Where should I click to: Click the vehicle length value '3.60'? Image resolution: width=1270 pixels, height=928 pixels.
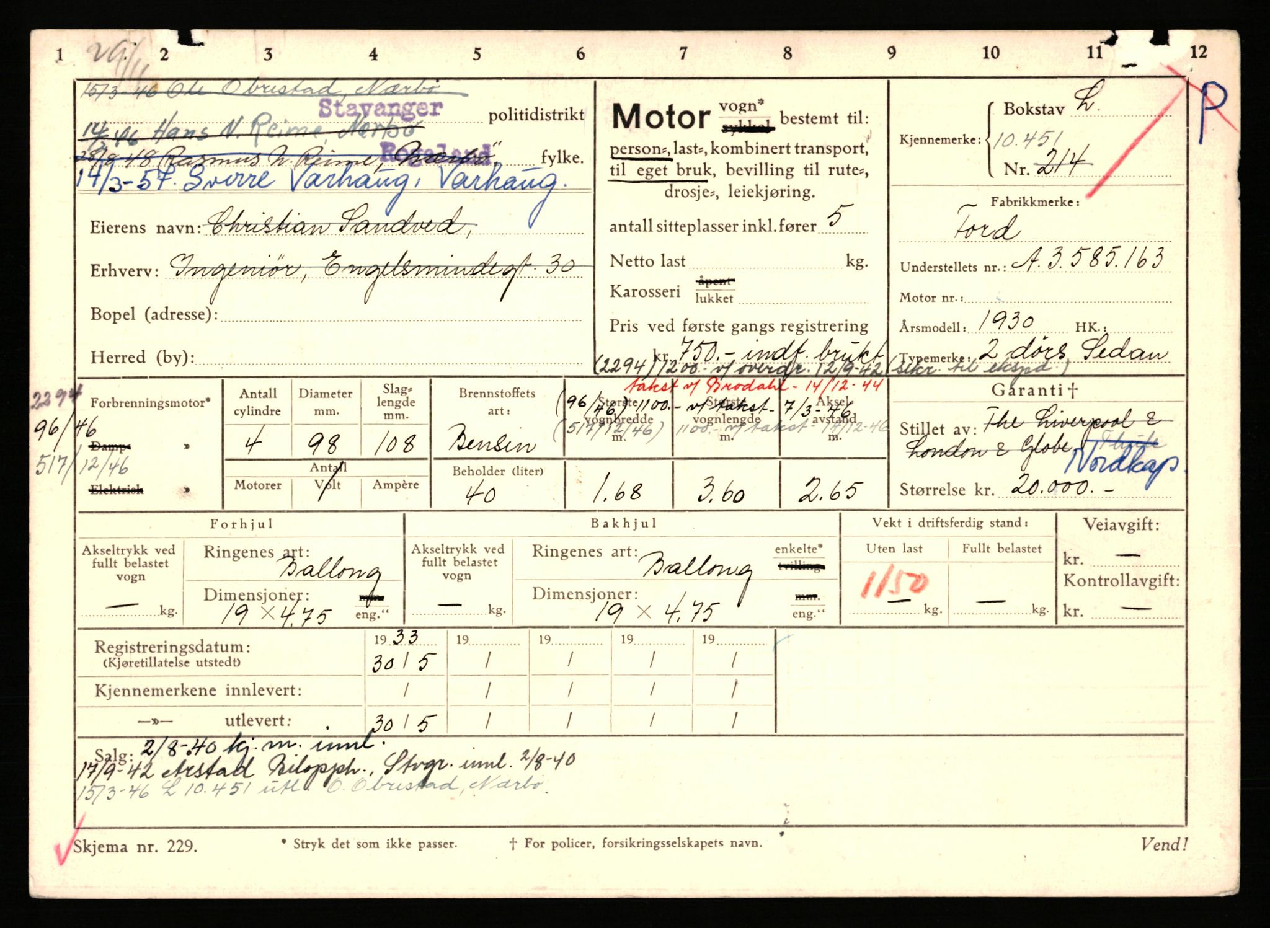721,492
